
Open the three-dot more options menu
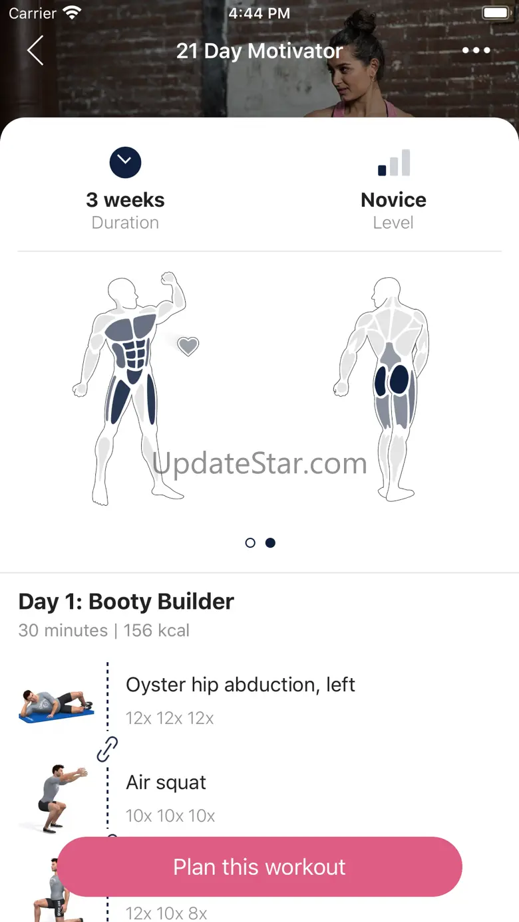[476, 51]
